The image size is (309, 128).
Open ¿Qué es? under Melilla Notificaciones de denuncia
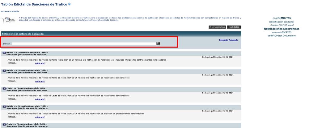pyautogui.click(x=40, y=117)
